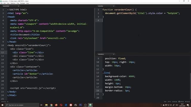The width and height of the screenshot is (191, 107).
Task: Open Task View on the taskbar
Action: coord(41,105)
